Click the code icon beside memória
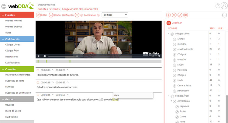This screenshot has height=123, width=228. coord(174,44)
